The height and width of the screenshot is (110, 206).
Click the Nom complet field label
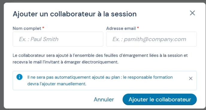tap(27, 28)
